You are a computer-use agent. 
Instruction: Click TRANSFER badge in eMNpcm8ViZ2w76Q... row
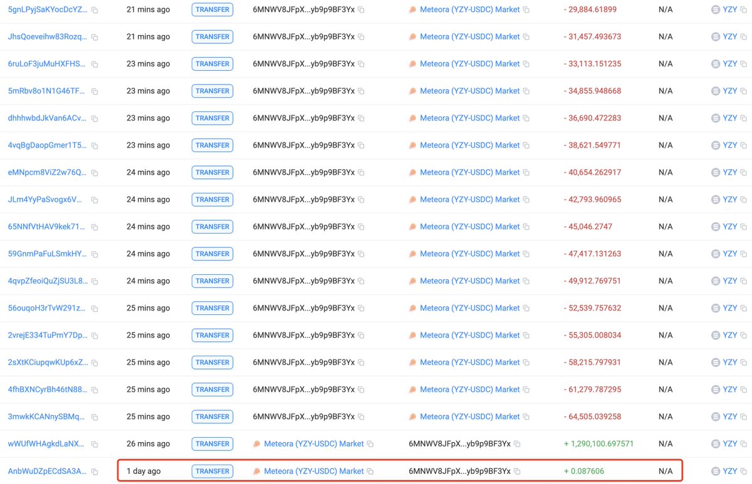point(212,172)
